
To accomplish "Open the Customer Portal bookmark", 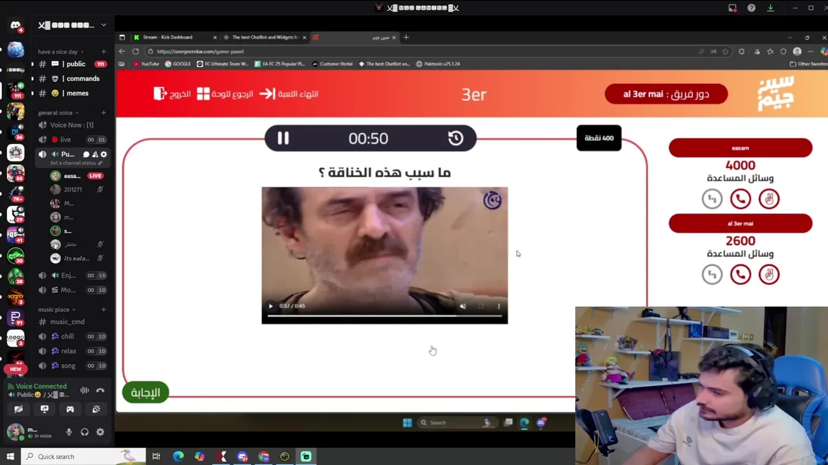I will click(332, 64).
